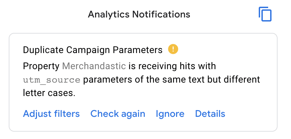Click the word 'Analytics' in the title
Image resolution: width=291 pixels, height=139 pixels.
coord(109,14)
